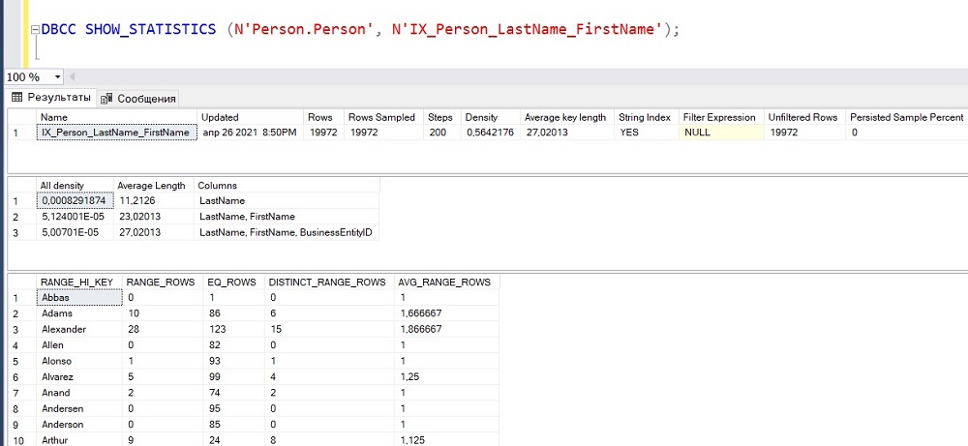Select the All density column header
The height and width of the screenshot is (446, 968).
(62, 185)
